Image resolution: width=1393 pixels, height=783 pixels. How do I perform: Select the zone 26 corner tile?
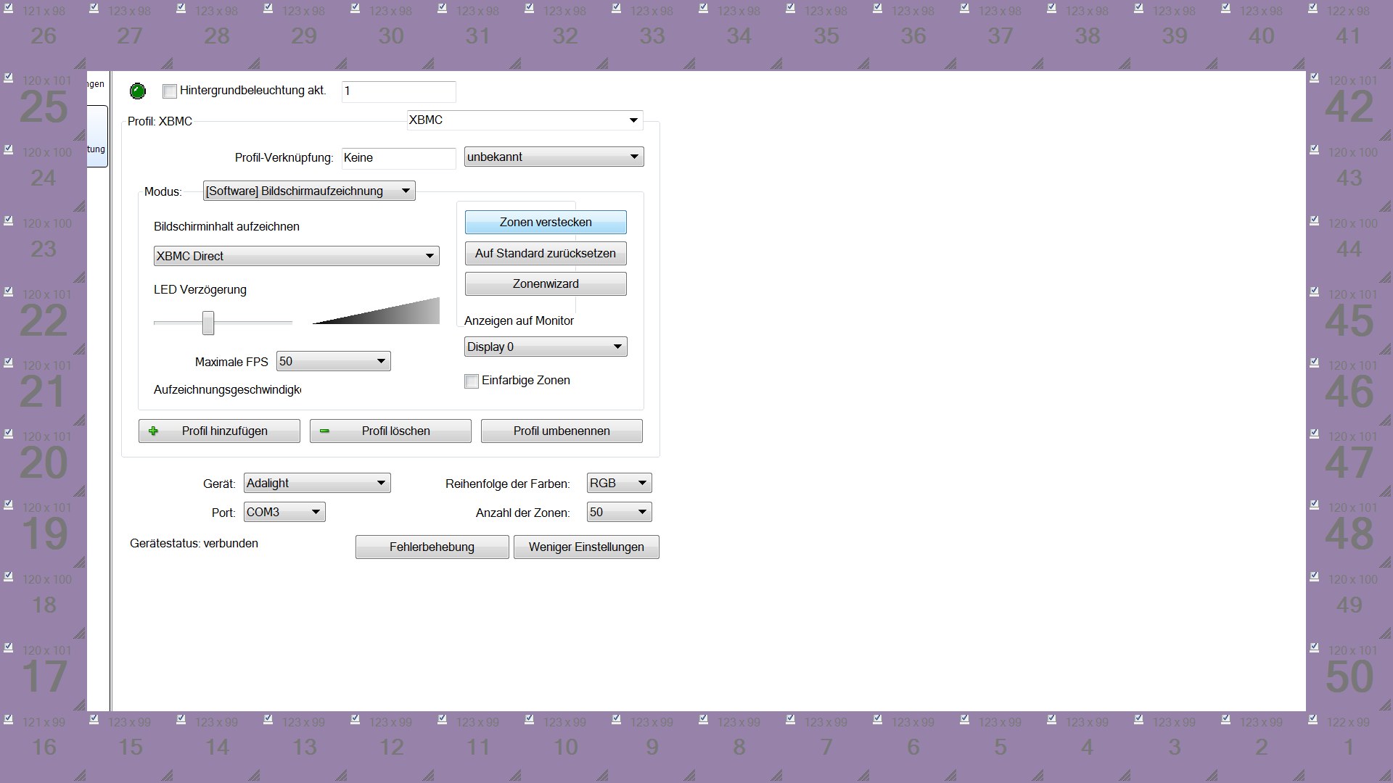click(x=44, y=35)
